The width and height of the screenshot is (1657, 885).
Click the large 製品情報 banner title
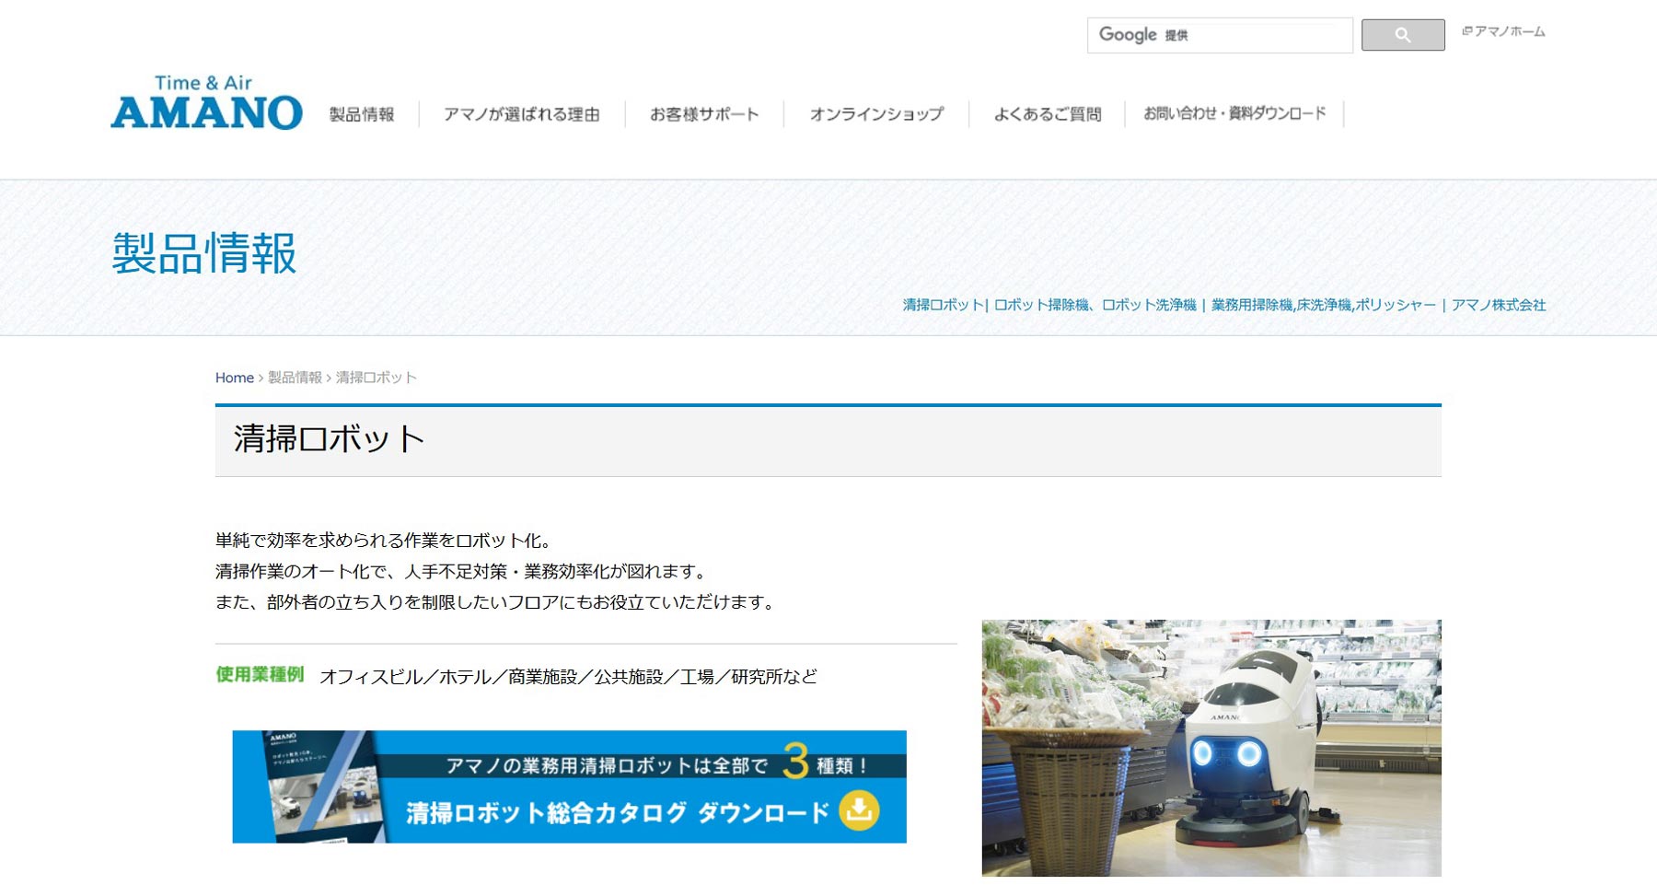coord(204,253)
